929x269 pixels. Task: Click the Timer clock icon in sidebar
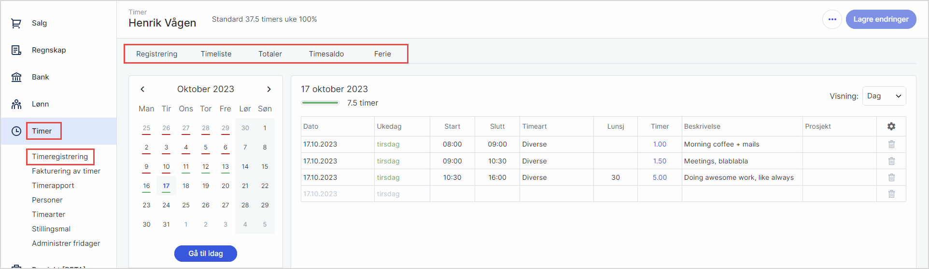16,131
